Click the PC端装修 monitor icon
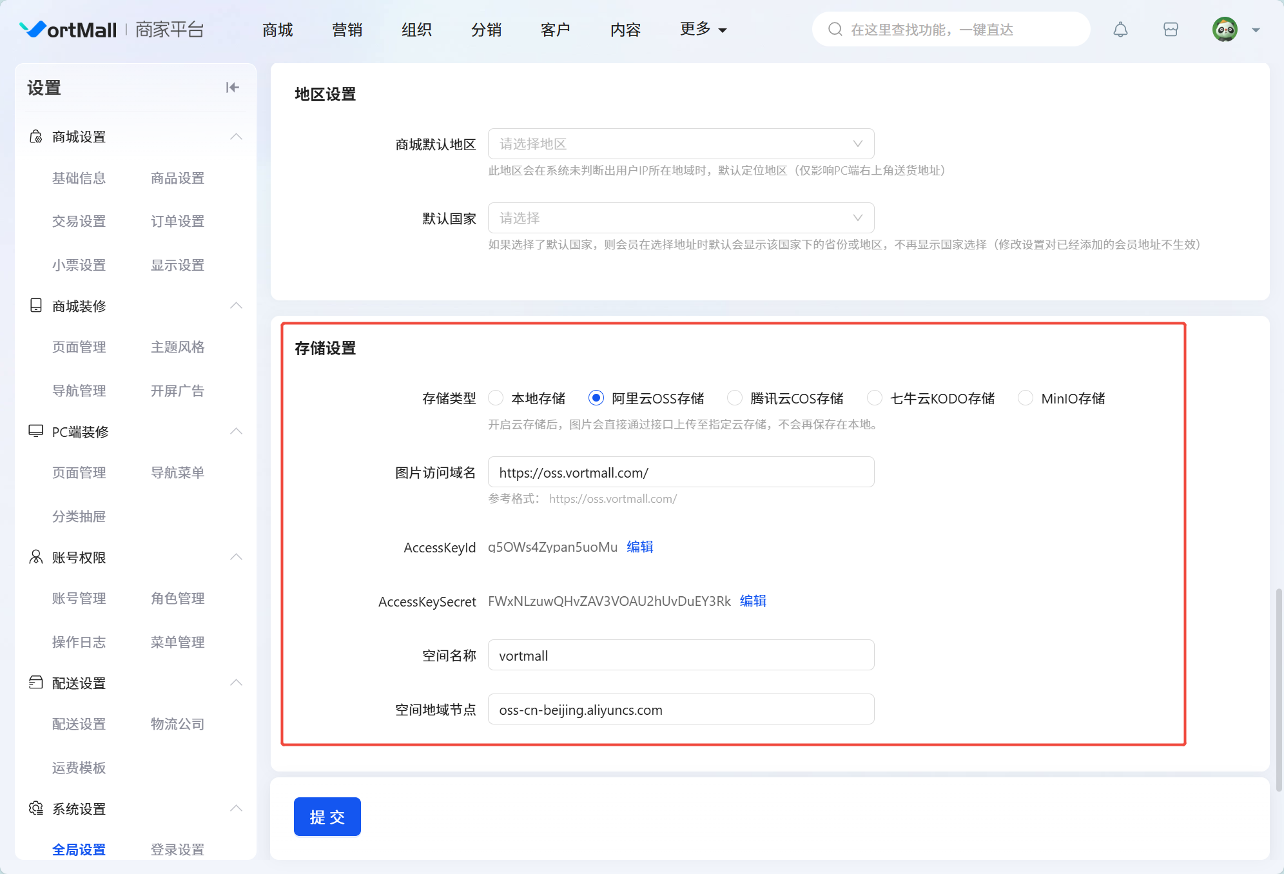The width and height of the screenshot is (1284, 874). 36,431
